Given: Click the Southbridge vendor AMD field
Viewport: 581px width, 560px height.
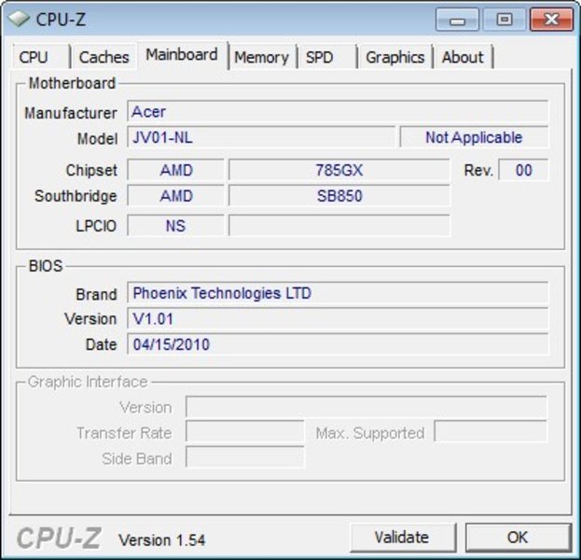Looking at the screenshot, I should click(175, 195).
